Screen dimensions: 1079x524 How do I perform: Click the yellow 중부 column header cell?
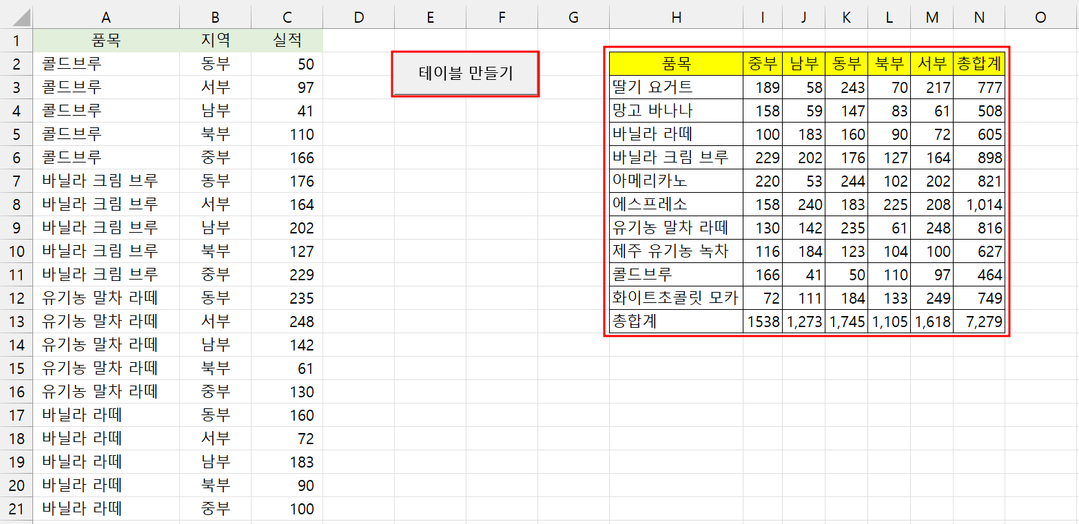pyautogui.click(x=763, y=64)
